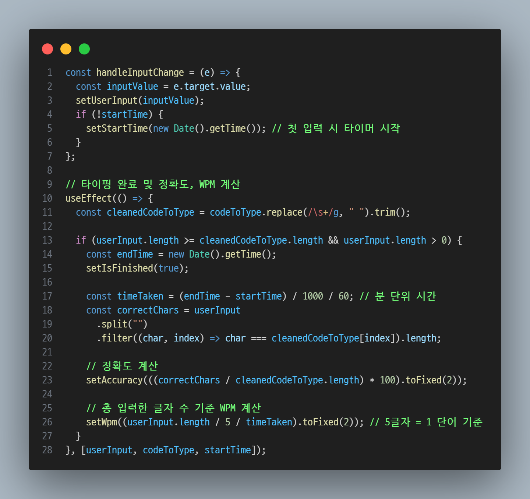Click inputValue declaration on line 2
Screen dimensions: 530x499
tap(132, 86)
